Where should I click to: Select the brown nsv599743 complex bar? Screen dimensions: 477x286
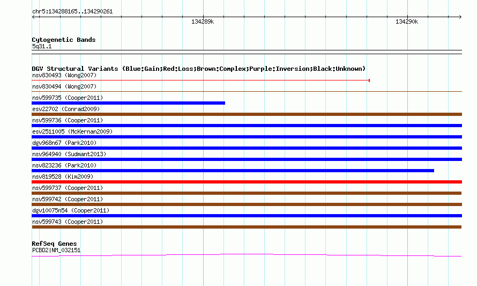tap(247, 227)
